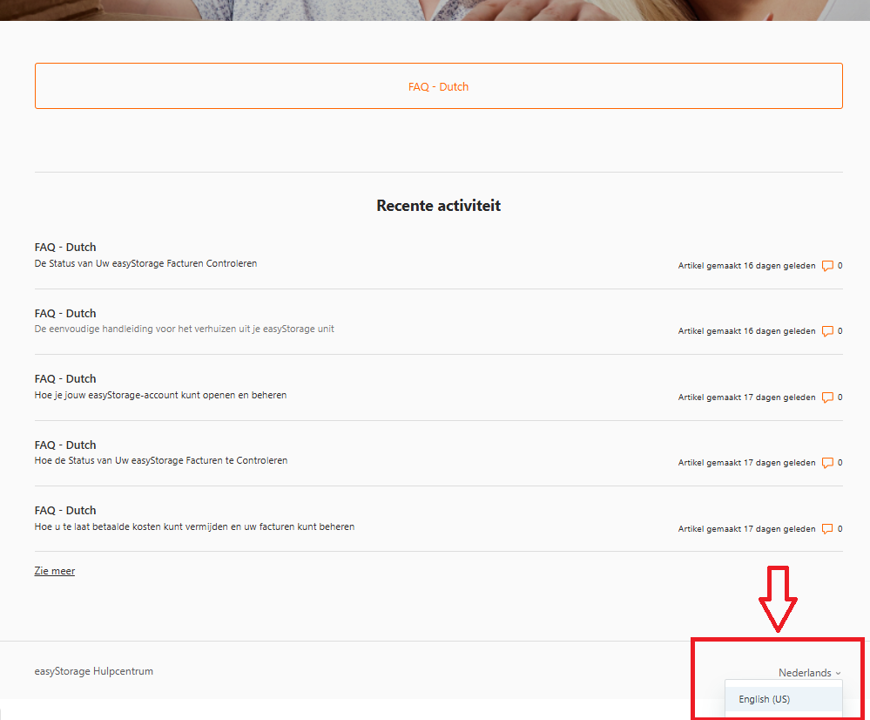Open 'Hoe je jouw easyStorage-account kunt openen' article

pos(160,395)
